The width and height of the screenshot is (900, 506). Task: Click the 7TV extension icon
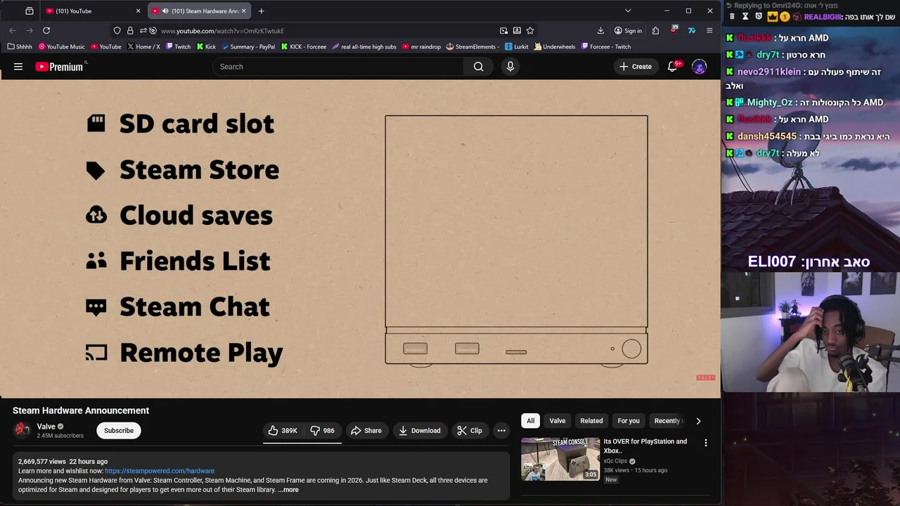pos(691,30)
